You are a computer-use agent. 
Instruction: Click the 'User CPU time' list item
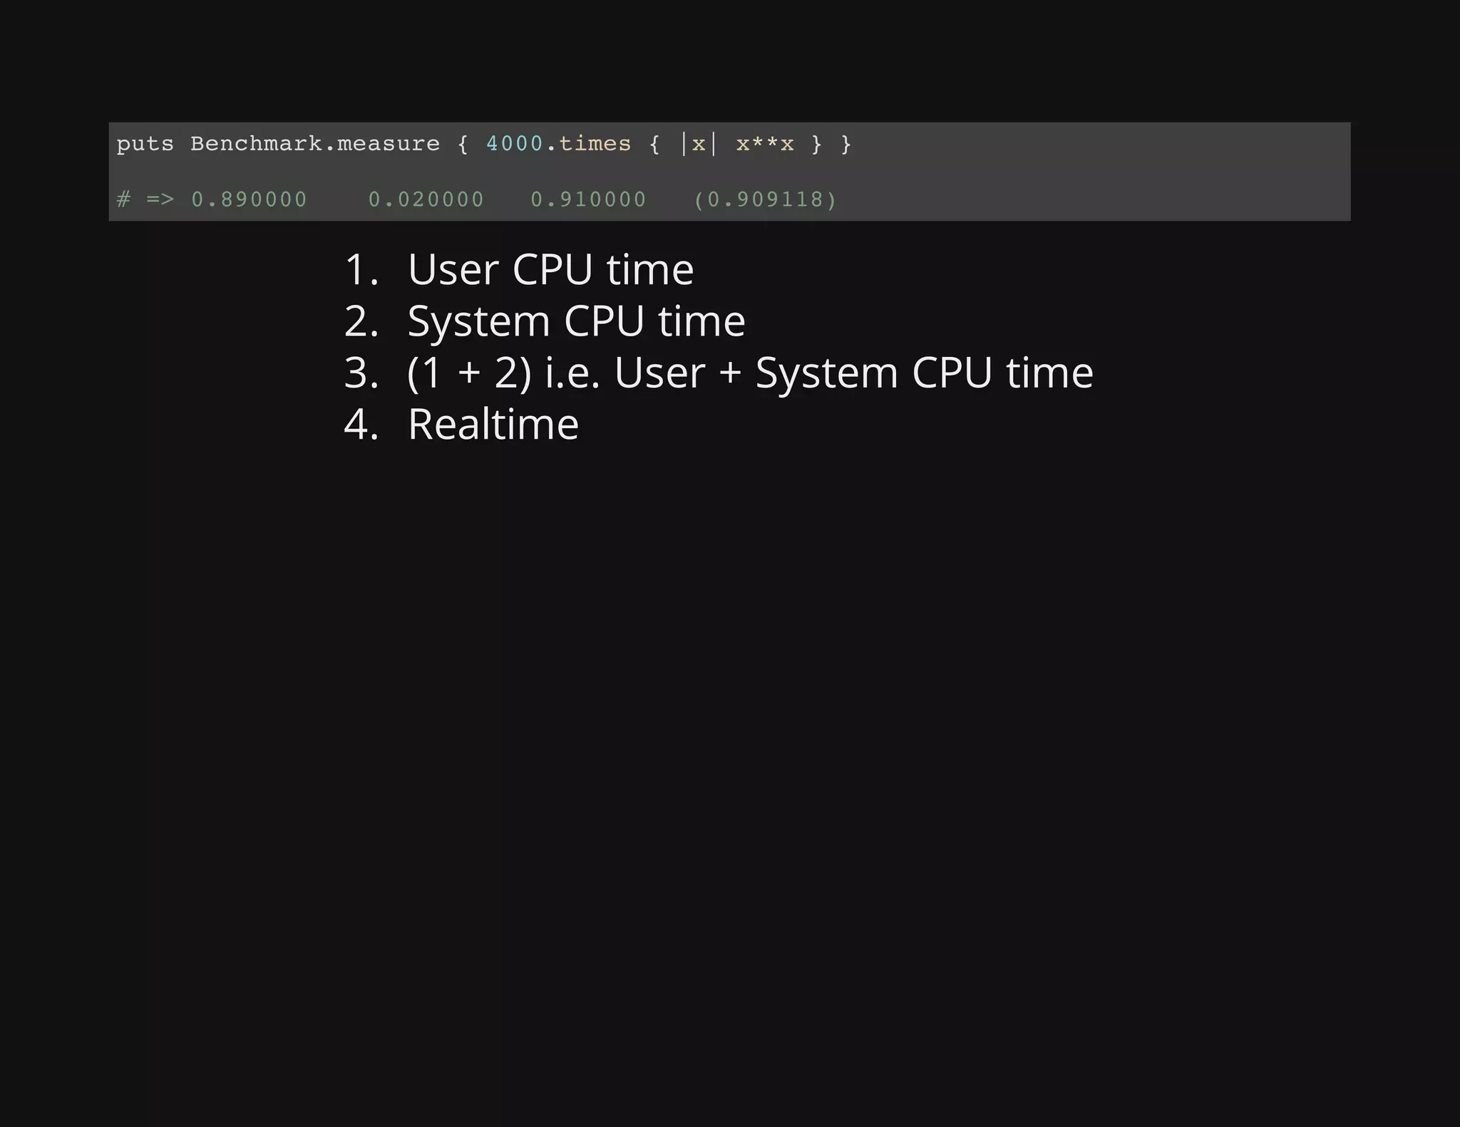550,269
